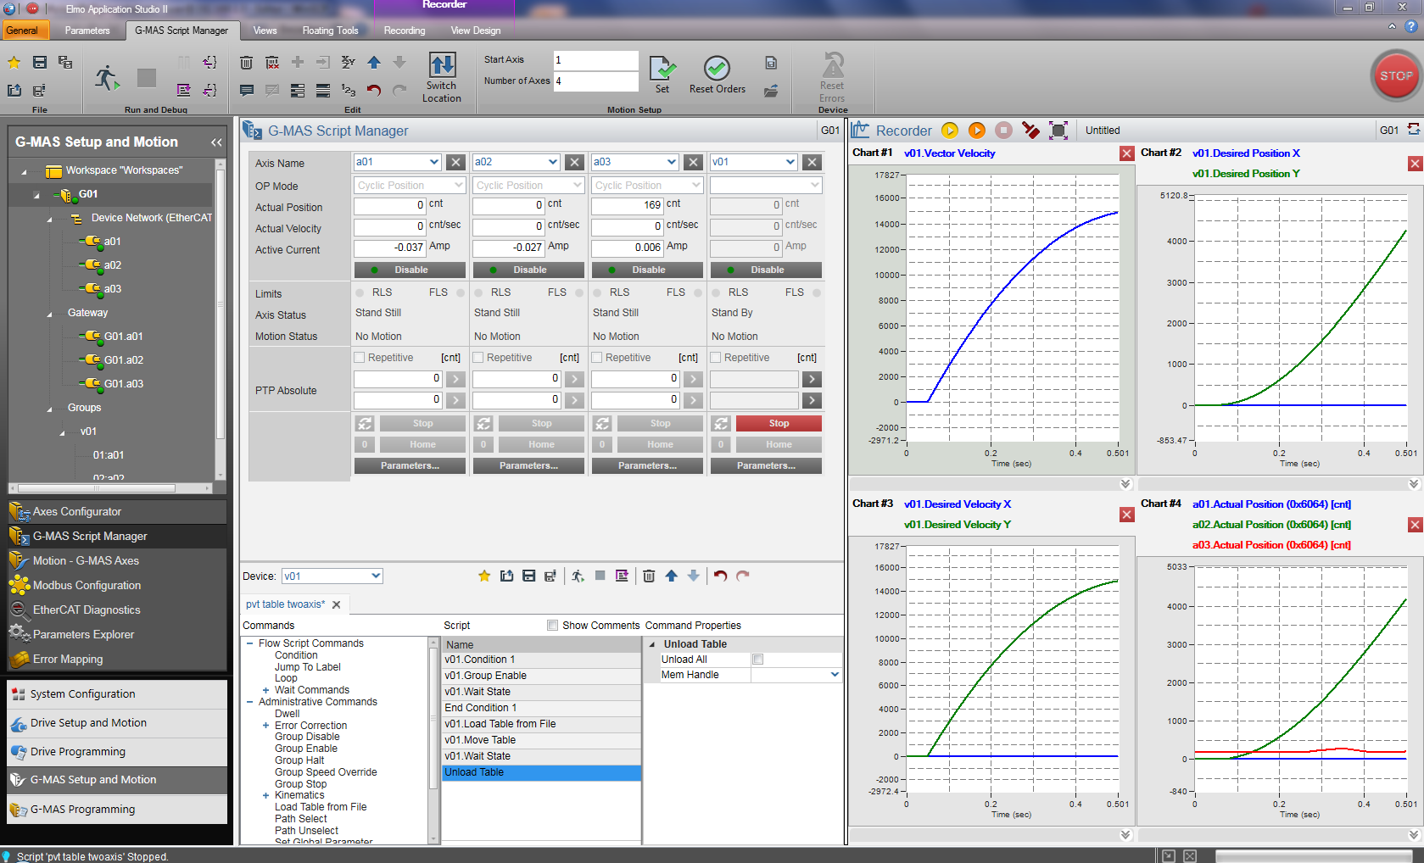The width and height of the screenshot is (1424, 863).
Task: Click the script panel move up arrow
Action: point(671,576)
